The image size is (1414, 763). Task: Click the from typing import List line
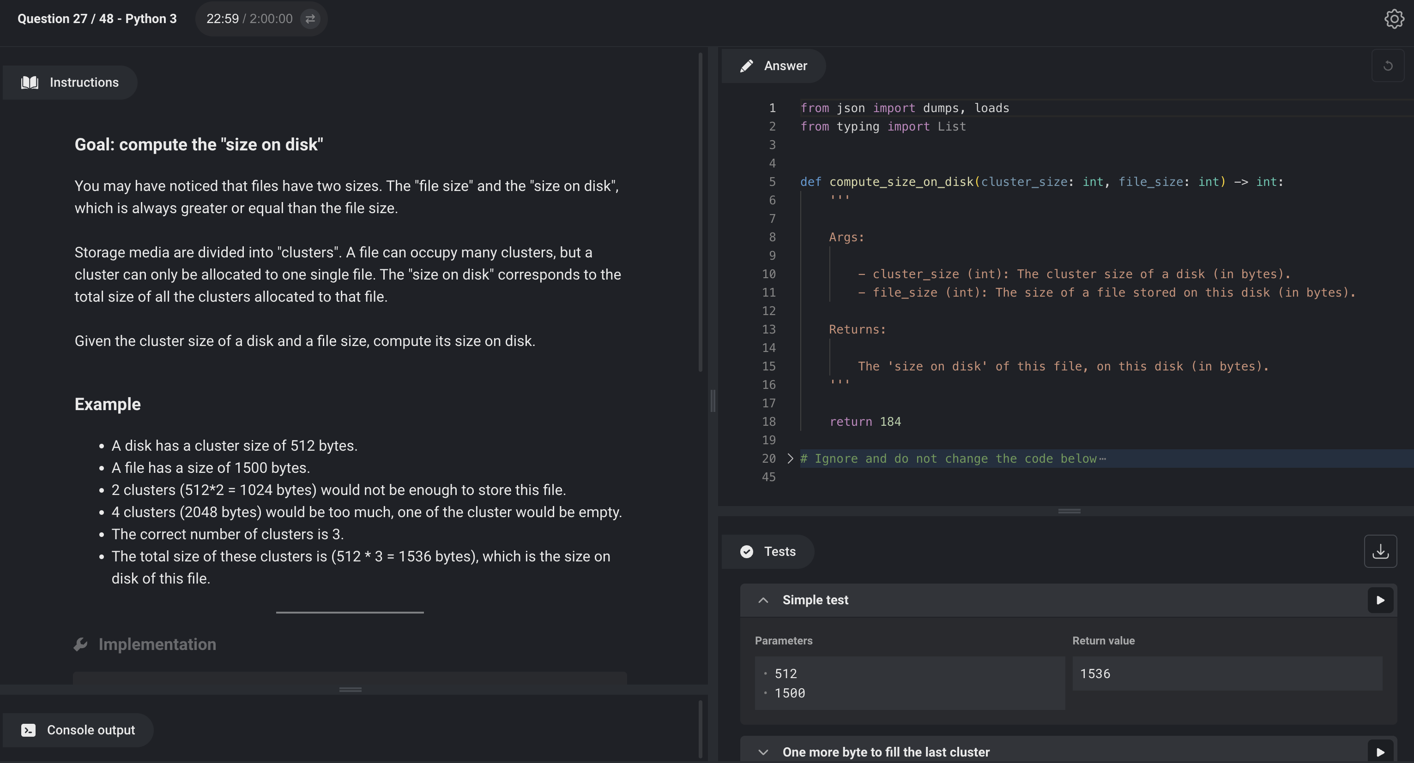click(x=882, y=127)
